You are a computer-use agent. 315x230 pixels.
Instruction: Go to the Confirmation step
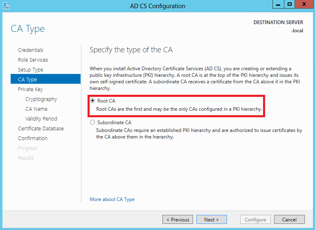[x=33, y=138]
